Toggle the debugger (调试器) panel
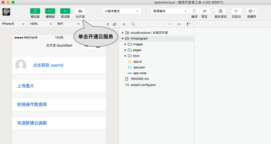The height and width of the screenshot is (144, 271). (65, 11)
